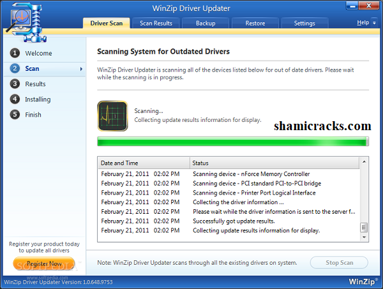Select the Results step in sidebar
This screenshot has height=289, width=383.
tap(35, 84)
